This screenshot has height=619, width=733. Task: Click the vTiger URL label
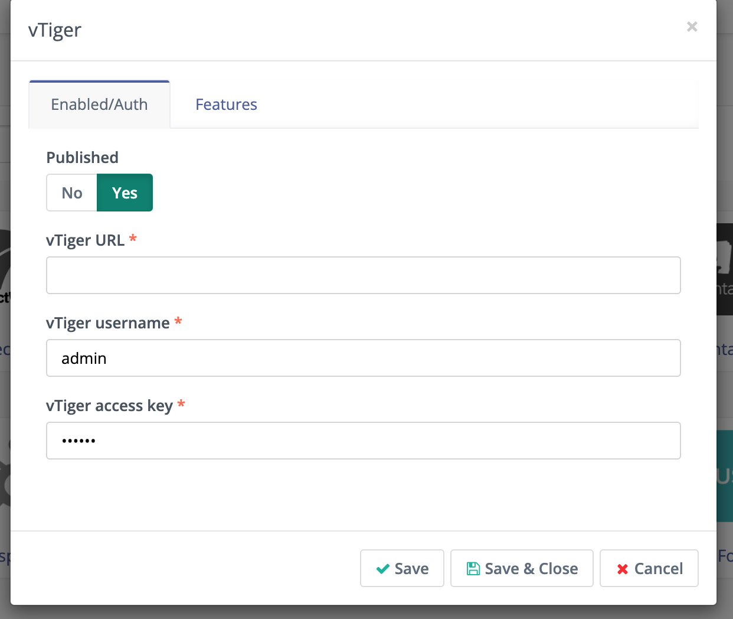(85, 240)
